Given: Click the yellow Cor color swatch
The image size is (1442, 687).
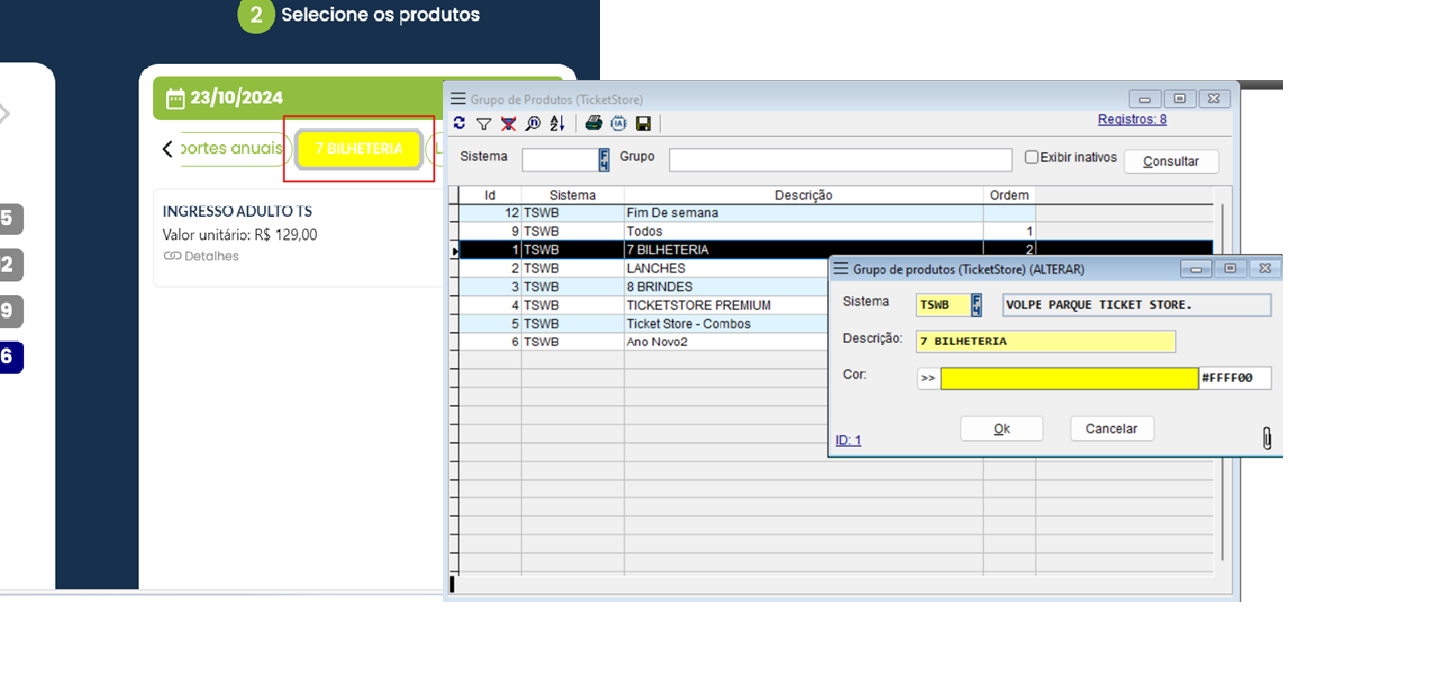Looking at the screenshot, I should pyautogui.click(x=1069, y=378).
